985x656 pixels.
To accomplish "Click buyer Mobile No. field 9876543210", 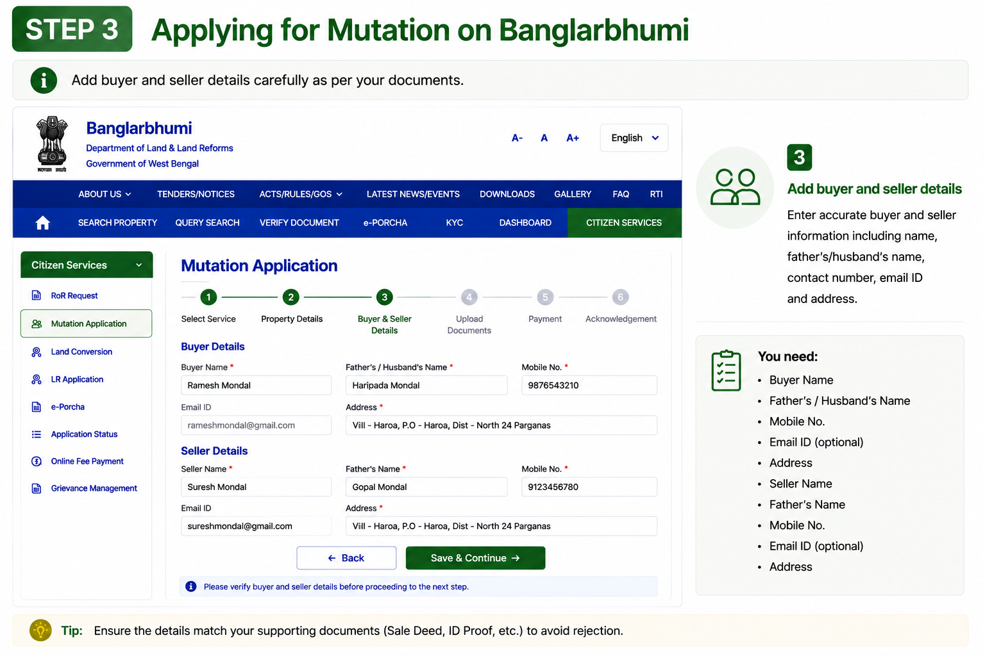I will [589, 386].
